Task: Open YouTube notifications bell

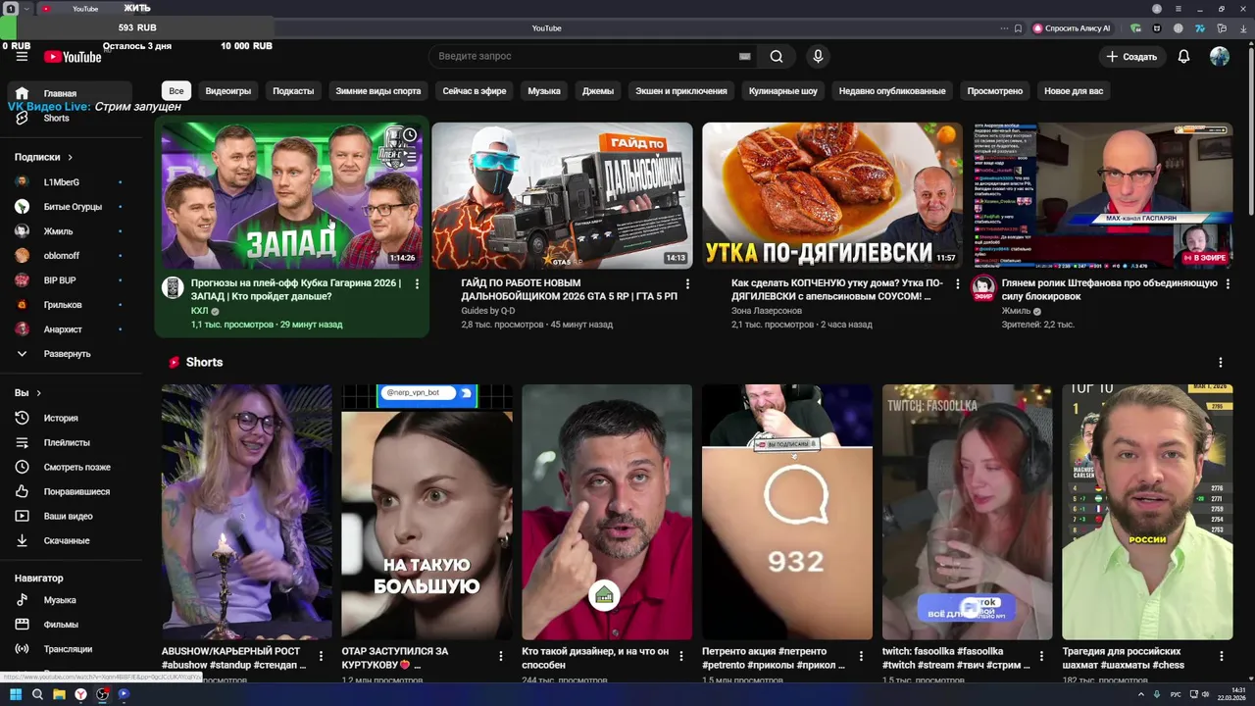Action: point(1183,57)
